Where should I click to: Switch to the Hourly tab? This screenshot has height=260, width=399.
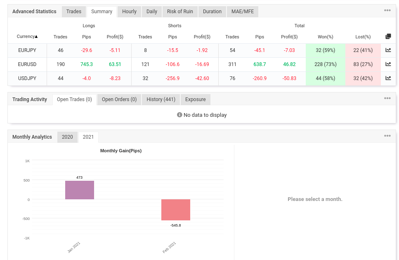[x=129, y=12]
